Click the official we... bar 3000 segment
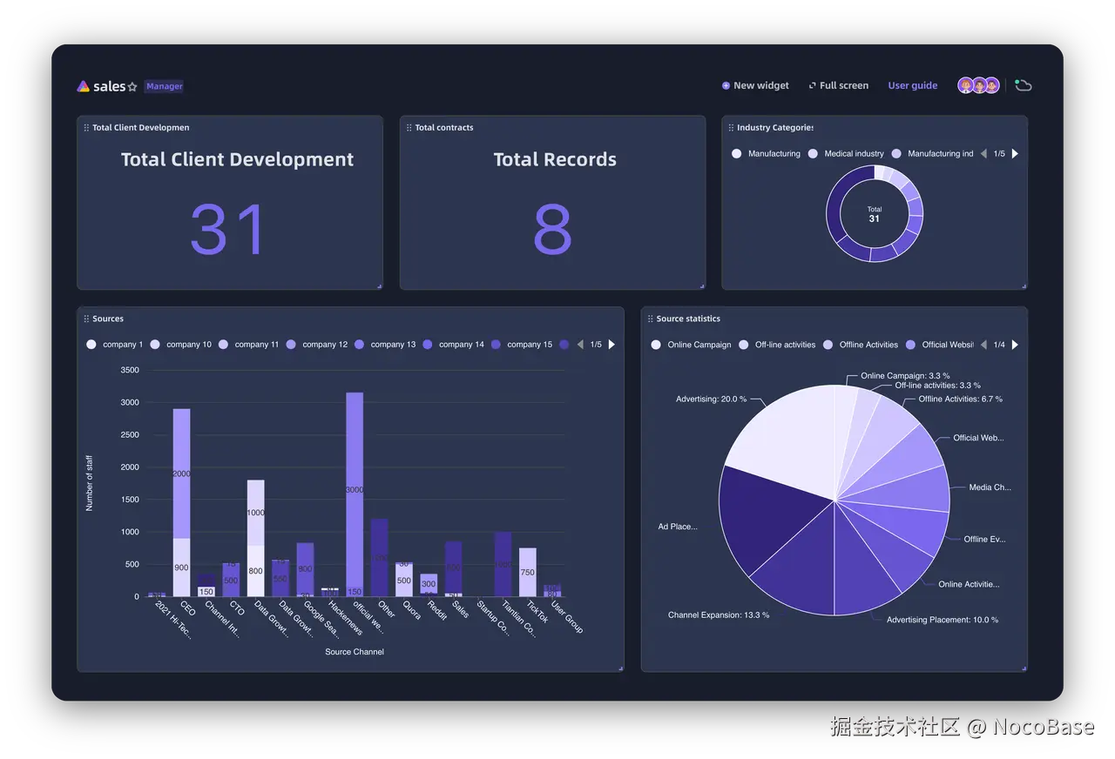This screenshot has width=1115, height=759. [355, 490]
